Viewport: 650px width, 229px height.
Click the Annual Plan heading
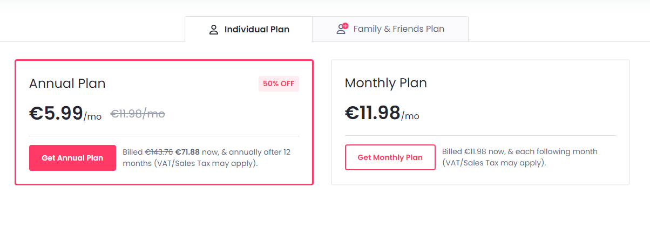67,84
